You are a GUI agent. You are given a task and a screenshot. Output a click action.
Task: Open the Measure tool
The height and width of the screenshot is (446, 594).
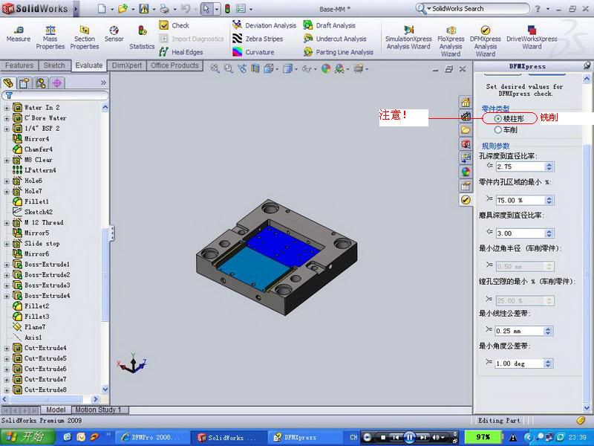18,34
